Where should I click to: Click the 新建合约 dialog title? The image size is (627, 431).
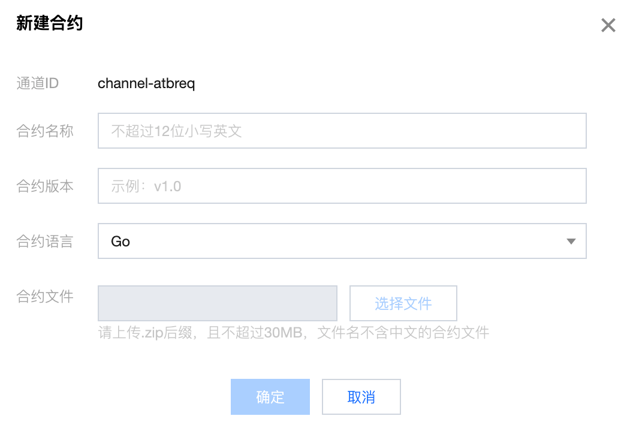click(x=49, y=24)
